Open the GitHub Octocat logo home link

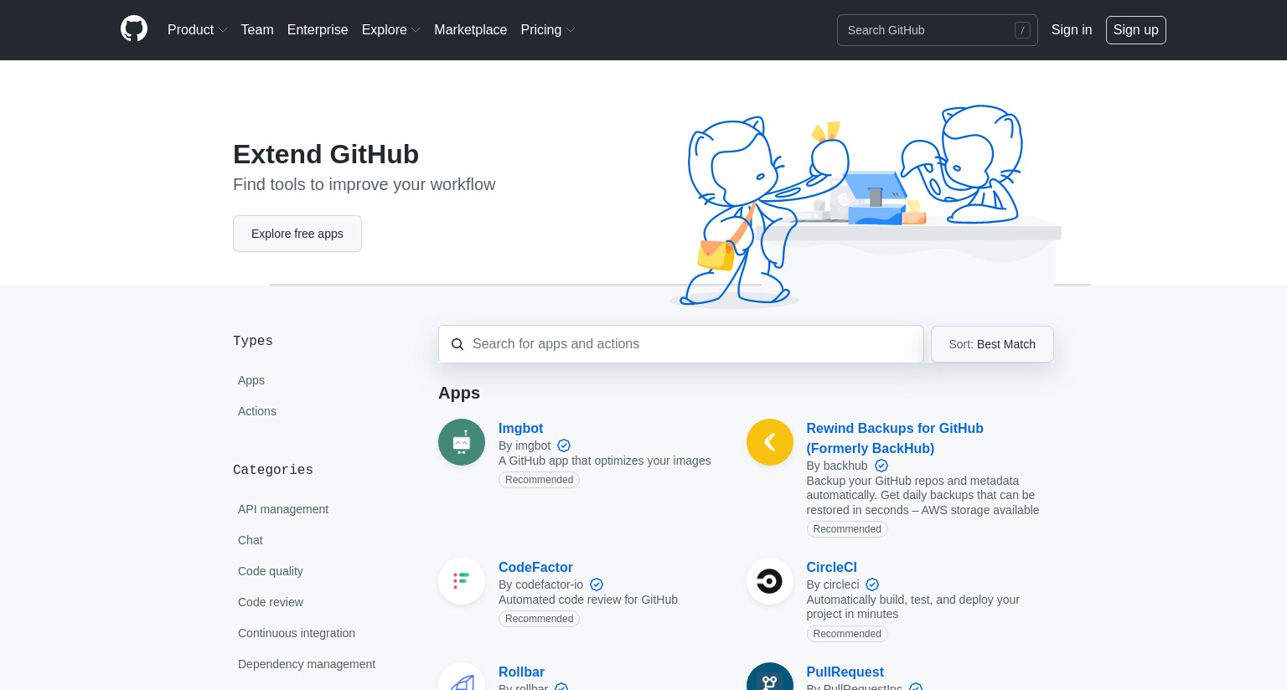pos(134,29)
